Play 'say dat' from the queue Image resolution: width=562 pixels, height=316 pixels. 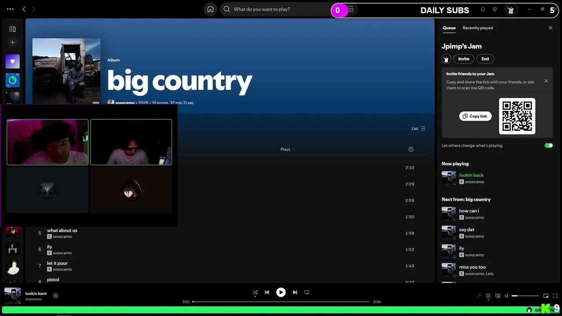467,230
